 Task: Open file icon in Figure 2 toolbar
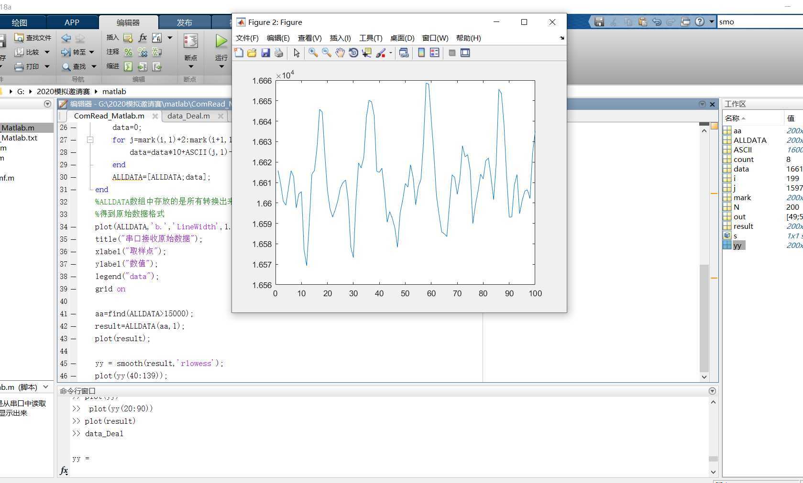252,53
